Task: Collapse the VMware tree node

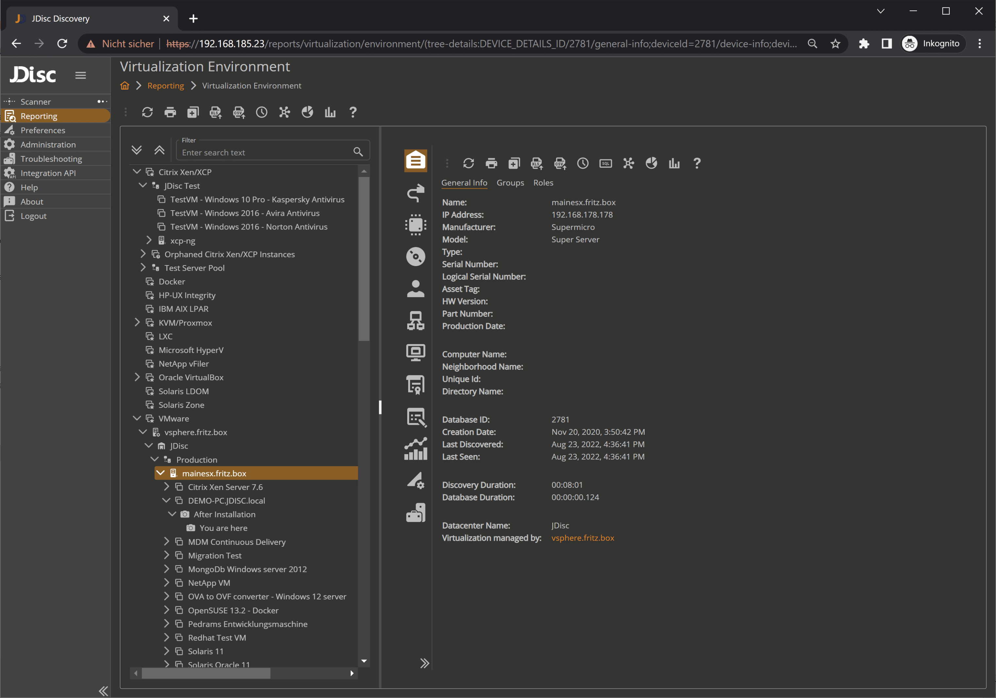Action: 137,418
